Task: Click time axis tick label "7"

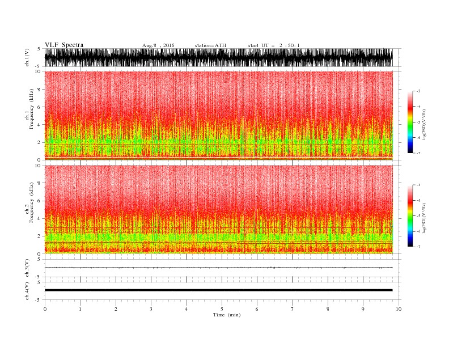Action: point(293,309)
